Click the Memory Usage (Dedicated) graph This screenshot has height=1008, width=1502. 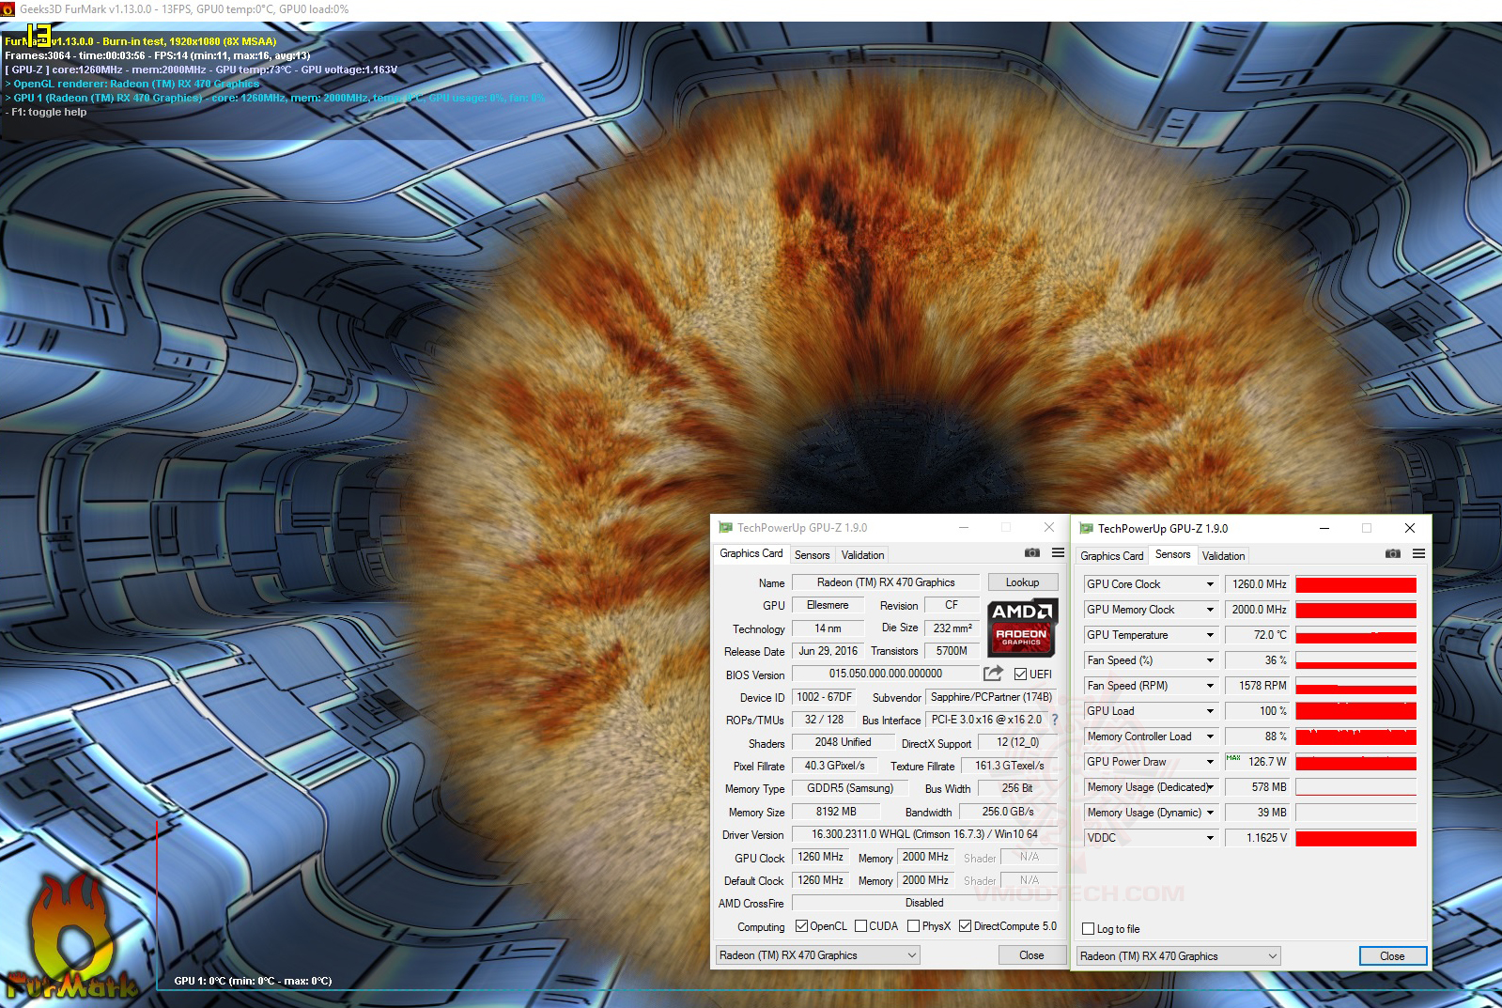click(1355, 787)
